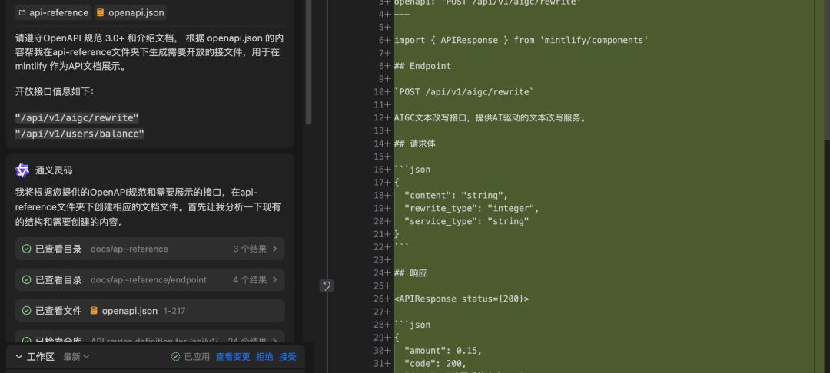Viewport: 830px width, 373px height.
Task: Click the closing brace on line 21
Action: (x=397, y=234)
